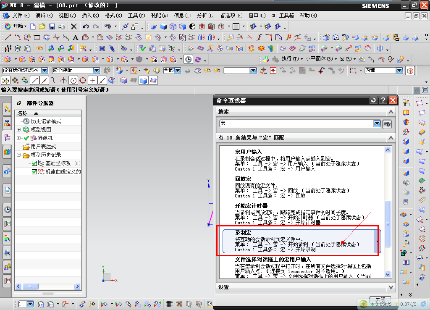Open the 帮助(H) menu
The height and width of the screenshot is (310, 430).
coord(308,16)
